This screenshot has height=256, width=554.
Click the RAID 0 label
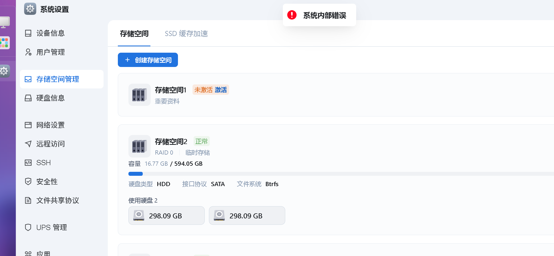164,152
